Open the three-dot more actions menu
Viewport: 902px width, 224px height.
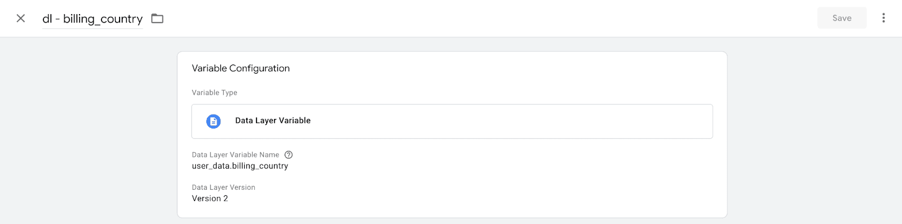click(x=883, y=18)
